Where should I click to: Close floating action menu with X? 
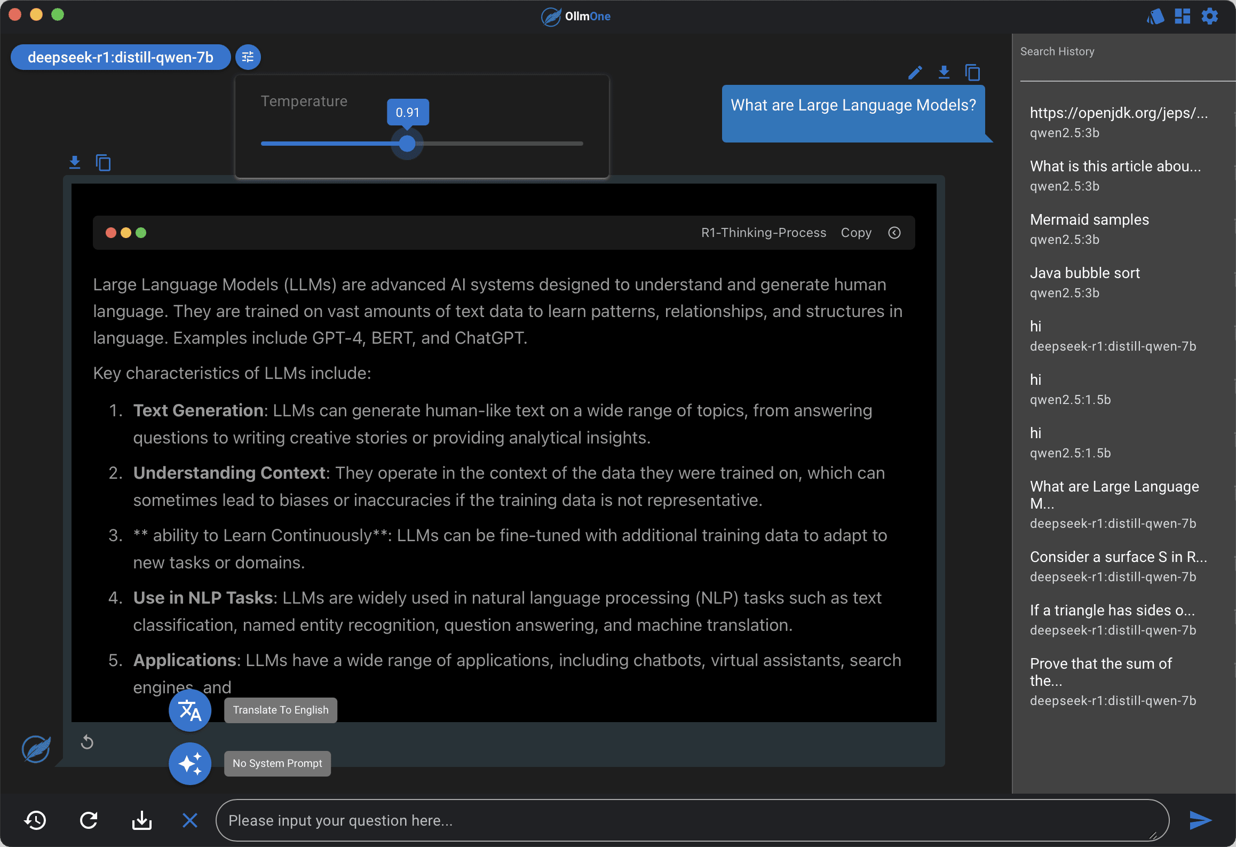tap(190, 820)
